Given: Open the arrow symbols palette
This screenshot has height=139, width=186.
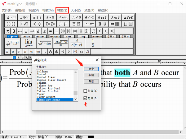Looking at the screenshot, I should 63,17.
